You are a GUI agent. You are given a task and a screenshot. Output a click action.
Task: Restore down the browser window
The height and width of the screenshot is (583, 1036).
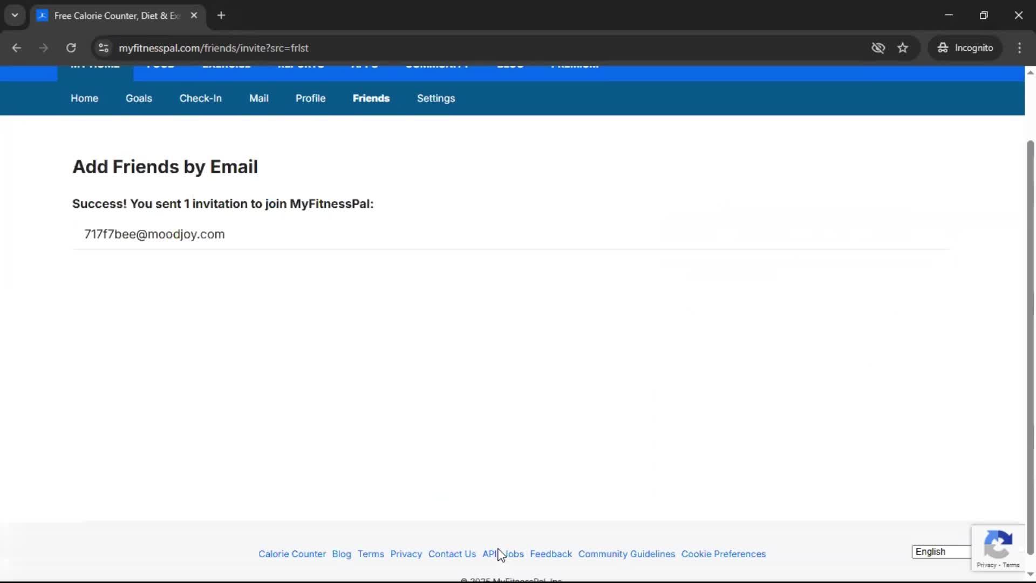(984, 15)
